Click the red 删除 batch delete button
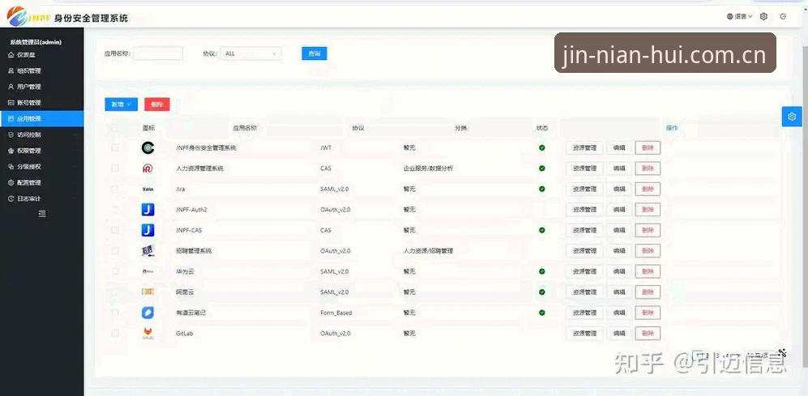The height and width of the screenshot is (396, 808). (x=157, y=104)
